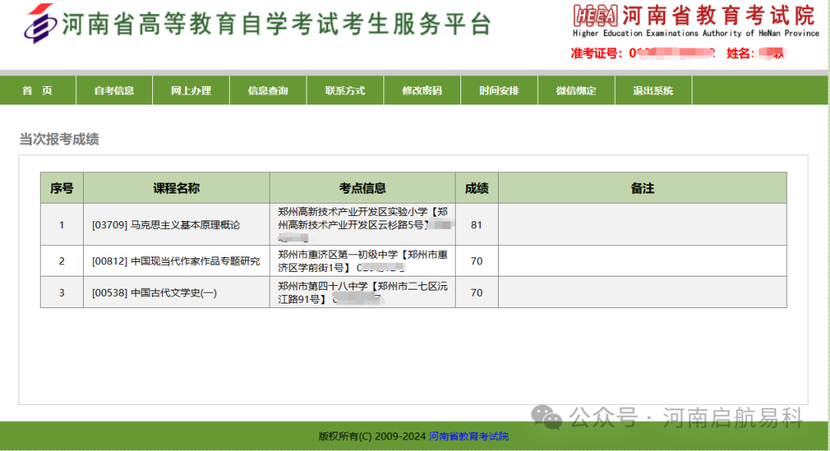Select course [00812] 中国现当代作家作品专题研究
Screen dimensions: 830x451
click(x=176, y=261)
